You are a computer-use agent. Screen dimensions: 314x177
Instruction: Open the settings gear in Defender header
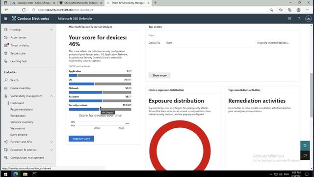tap(289, 19)
